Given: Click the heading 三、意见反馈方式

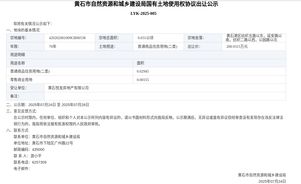Looking at the screenshot, I should (x=21, y=111).
